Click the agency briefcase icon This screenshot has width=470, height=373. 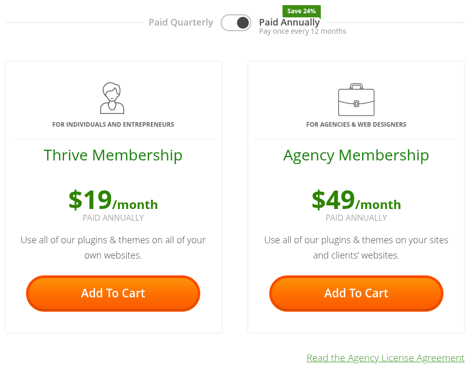pos(356,100)
